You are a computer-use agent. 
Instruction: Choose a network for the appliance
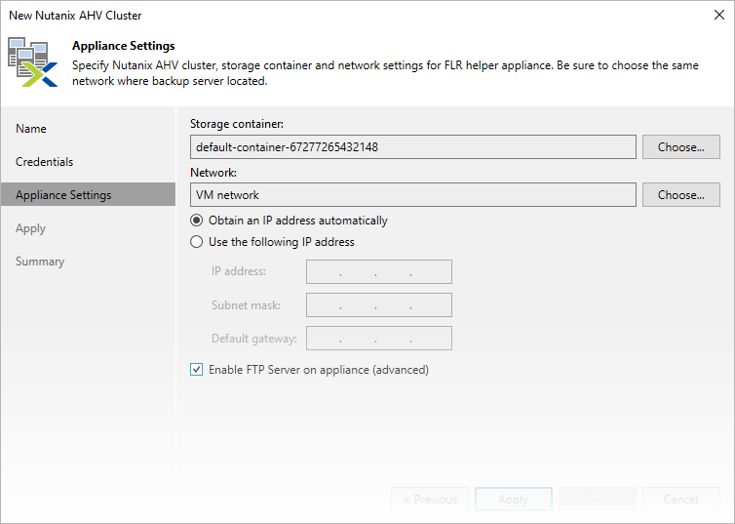point(680,195)
